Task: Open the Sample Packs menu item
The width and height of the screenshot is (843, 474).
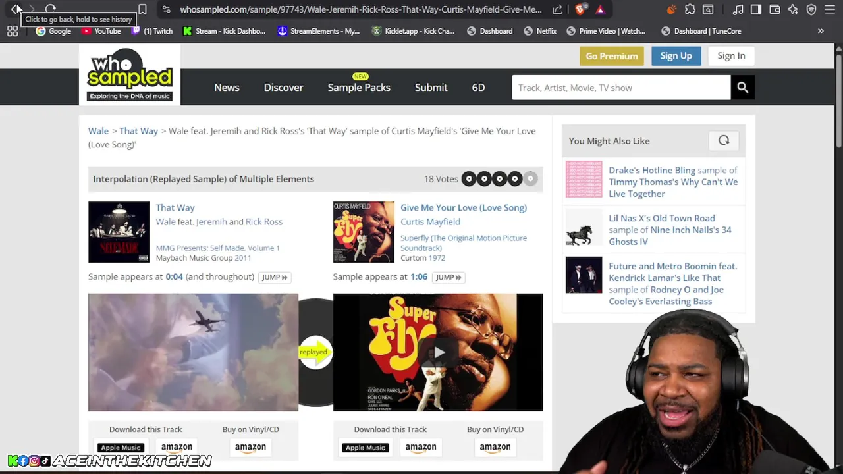Action: [359, 88]
